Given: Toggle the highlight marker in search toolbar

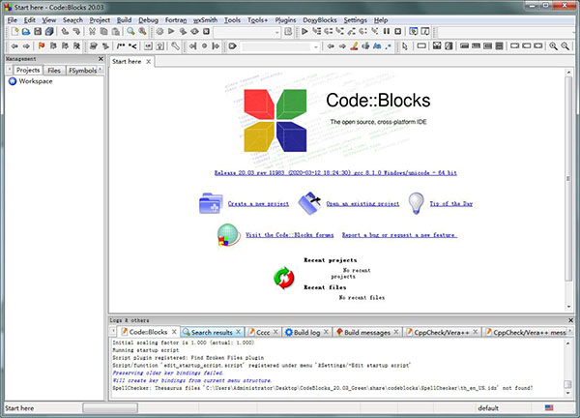Looking at the screenshot, I should [354, 45].
